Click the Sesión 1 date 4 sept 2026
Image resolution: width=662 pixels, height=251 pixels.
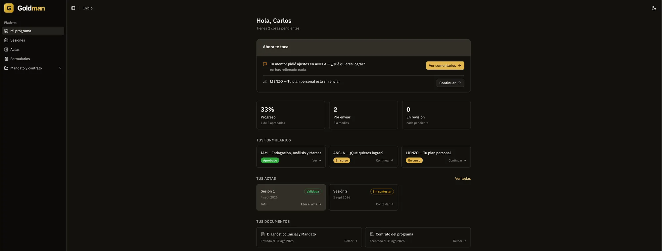(x=269, y=197)
